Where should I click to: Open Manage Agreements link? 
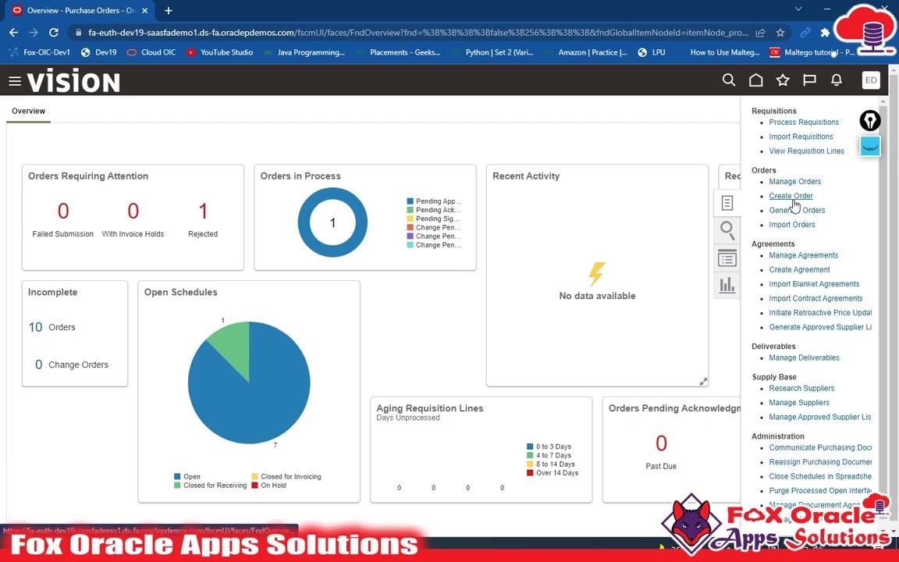[803, 255]
